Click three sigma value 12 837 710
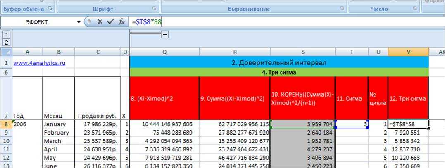Image resolution: width=445 pixels, height=168 pixels. point(408,149)
